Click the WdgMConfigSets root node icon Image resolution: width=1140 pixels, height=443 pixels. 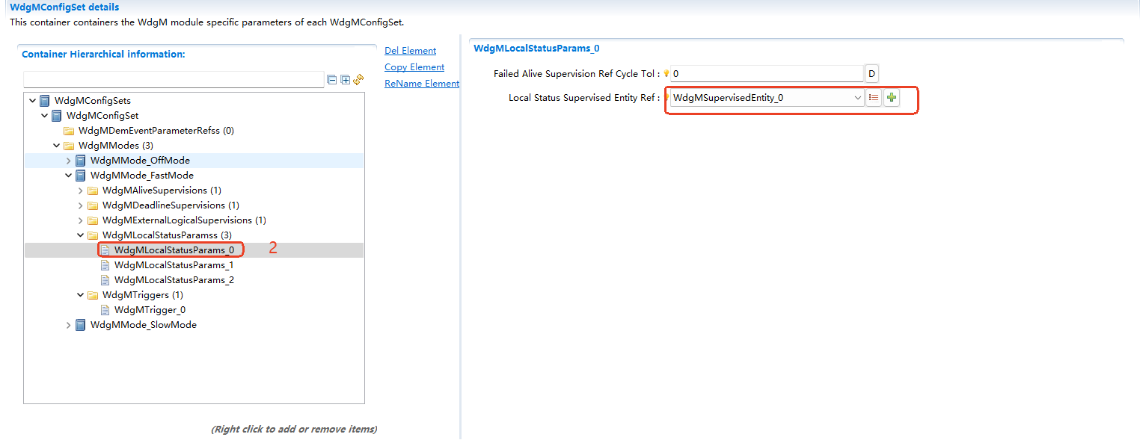44,100
